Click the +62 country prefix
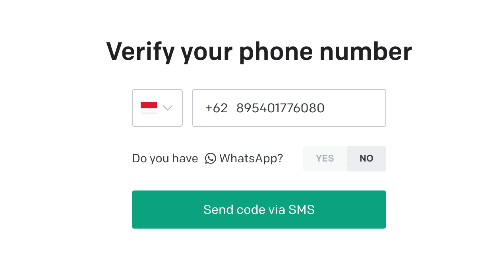 point(217,108)
